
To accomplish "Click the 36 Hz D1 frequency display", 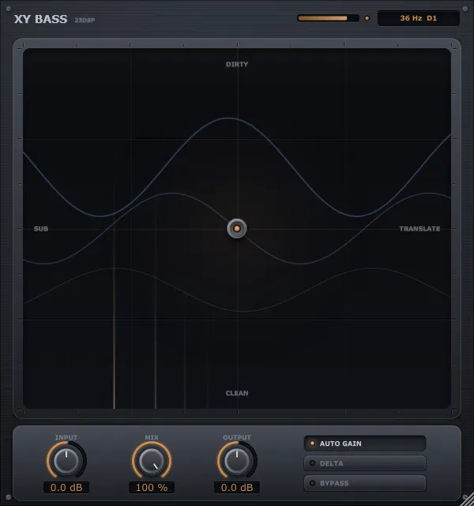I will (418, 18).
